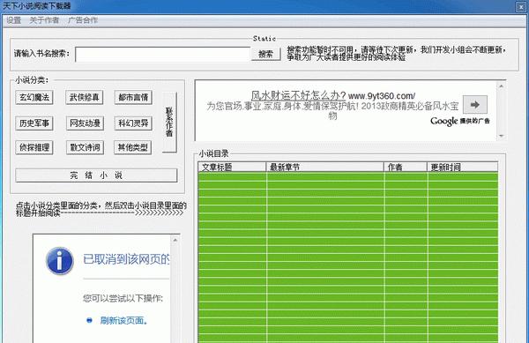529x343 pixels.
Task: Click the blue info icon in web panel
Action: [x=60, y=261]
